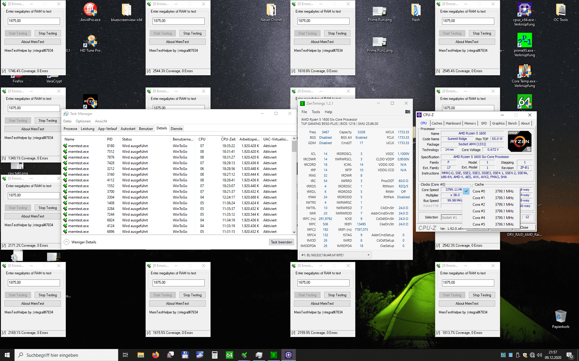Viewport: 579px width, 361px height.
Task: Click Firefox icon in the taskbar
Action: click(x=156, y=355)
